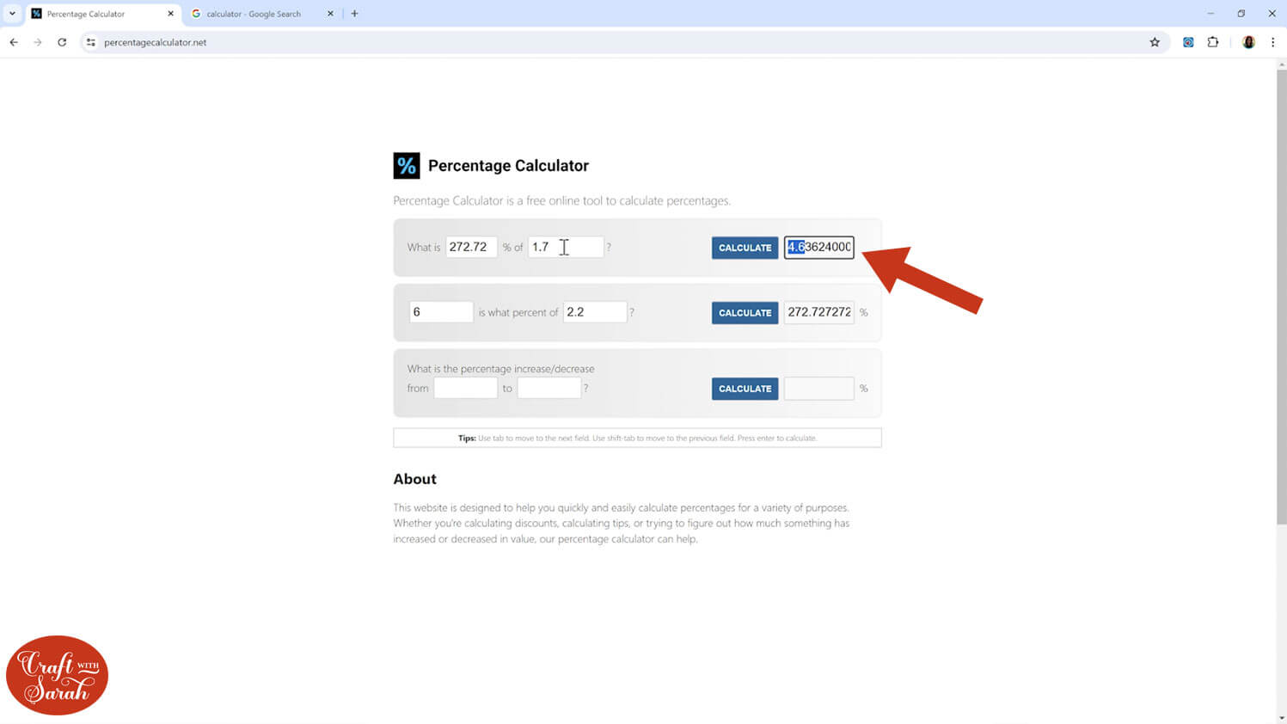The image size is (1287, 724).
Task: Click 'What is the percentage increase/decrease' label
Action: (500, 369)
